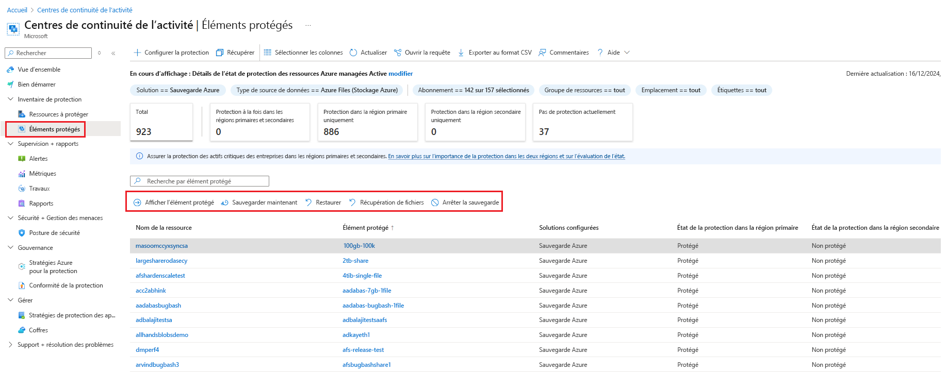The image size is (946, 372).
Task: Select the Total 923 summary card
Action: click(x=161, y=122)
